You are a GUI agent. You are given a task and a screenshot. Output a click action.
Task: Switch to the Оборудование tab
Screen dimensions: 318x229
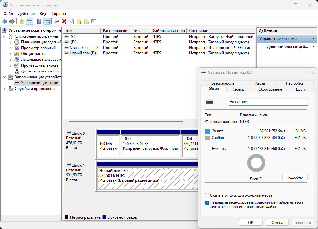(x=270, y=89)
